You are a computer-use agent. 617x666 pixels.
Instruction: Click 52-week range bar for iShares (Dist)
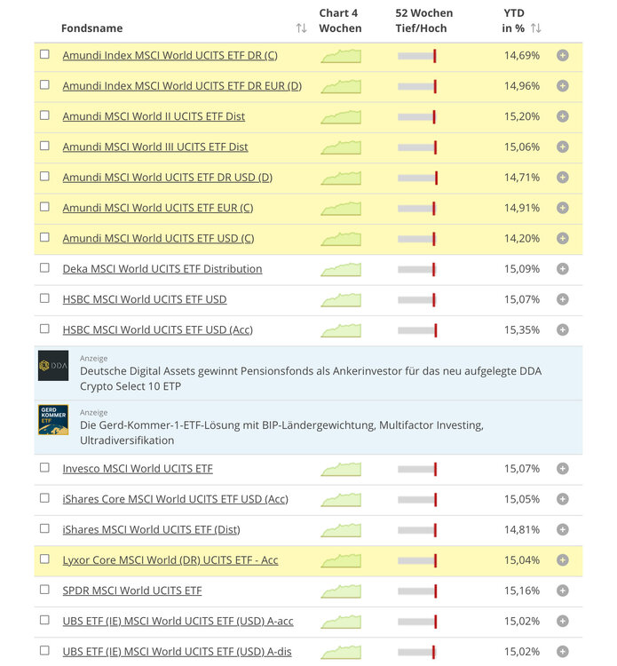(417, 530)
